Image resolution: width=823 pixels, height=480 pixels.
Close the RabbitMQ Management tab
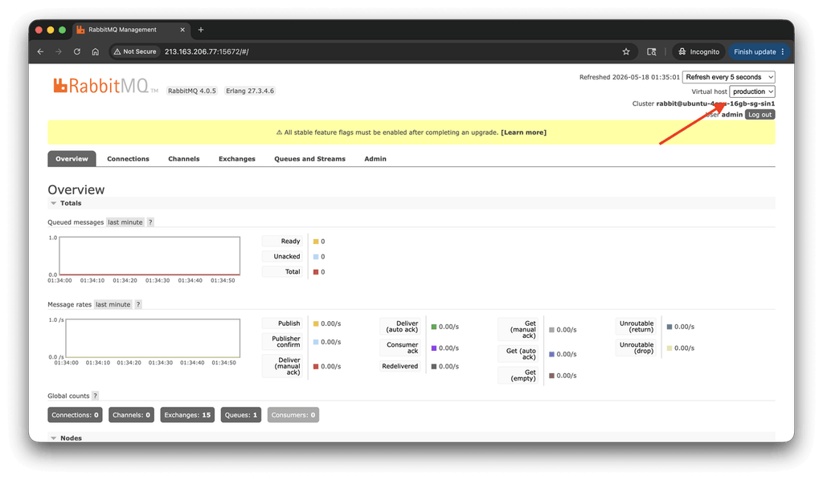point(182,30)
